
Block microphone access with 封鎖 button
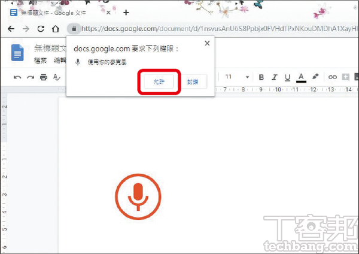click(x=193, y=81)
